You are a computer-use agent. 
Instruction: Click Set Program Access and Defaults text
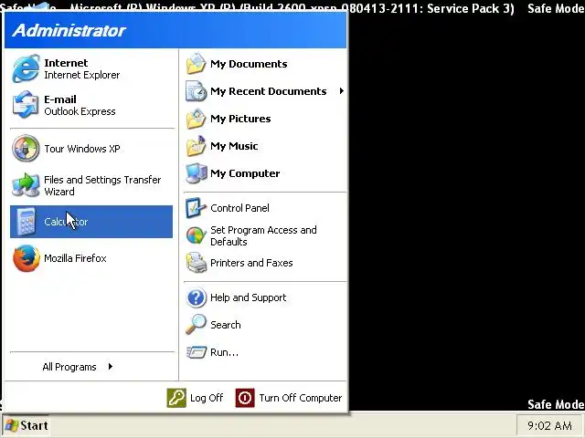tap(263, 235)
